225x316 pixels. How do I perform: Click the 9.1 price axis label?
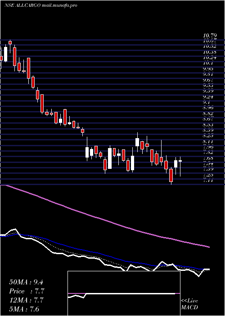coord(207,102)
